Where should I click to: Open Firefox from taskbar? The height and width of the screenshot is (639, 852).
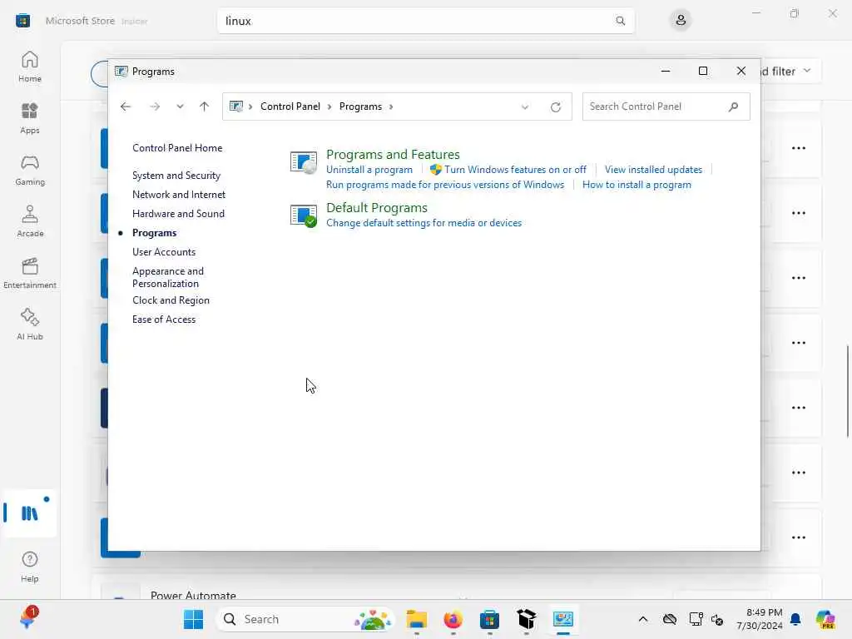453,619
